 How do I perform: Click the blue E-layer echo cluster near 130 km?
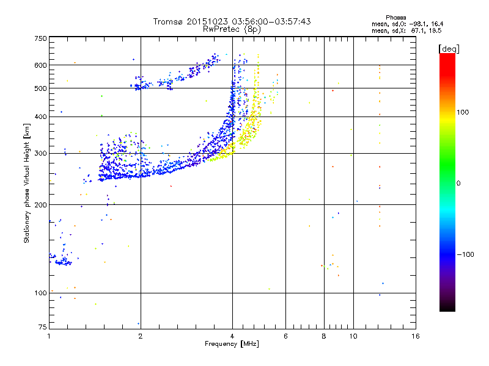tap(64, 261)
